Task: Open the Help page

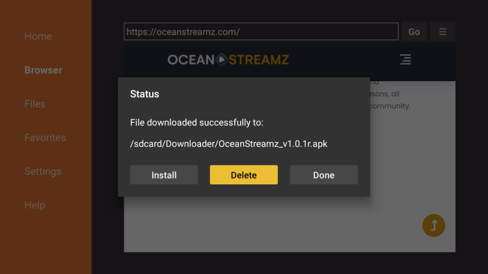Action: pos(35,205)
